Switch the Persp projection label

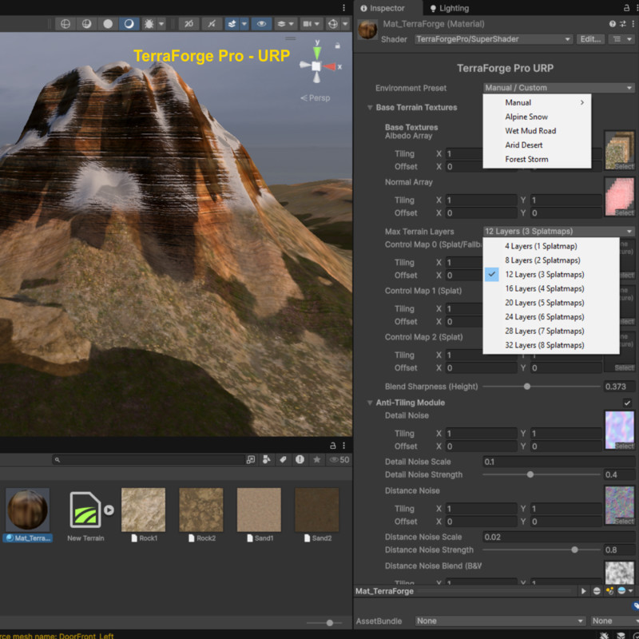tap(316, 98)
